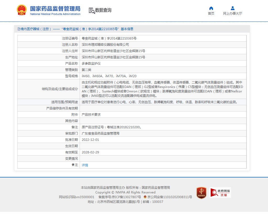Image resolution: width=268 pixels, height=217 pixels.
Task: Click National Medical Products Administration English subtitle
Action: pyautogui.click(x=55, y=14)
